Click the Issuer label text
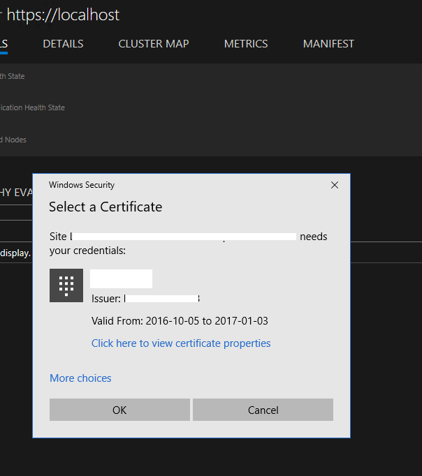The image size is (422, 476). (x=106, y=299)
